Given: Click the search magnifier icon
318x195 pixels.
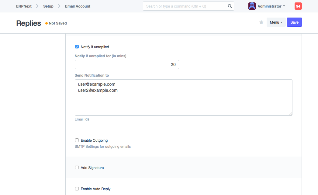Looking at the screenshot, I should point(230,6).
